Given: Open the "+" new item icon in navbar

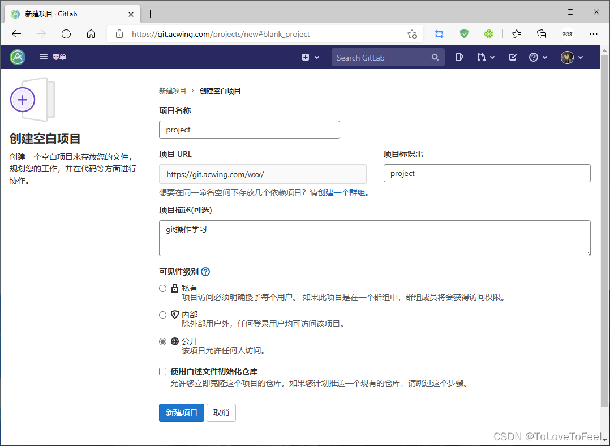Looking at the screenshot, I should (306, 57).
